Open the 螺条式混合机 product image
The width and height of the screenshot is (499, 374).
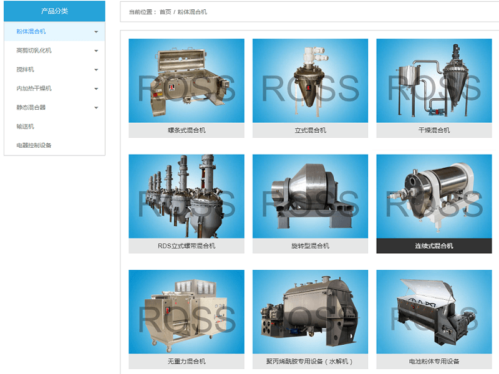tap(187, 81)
